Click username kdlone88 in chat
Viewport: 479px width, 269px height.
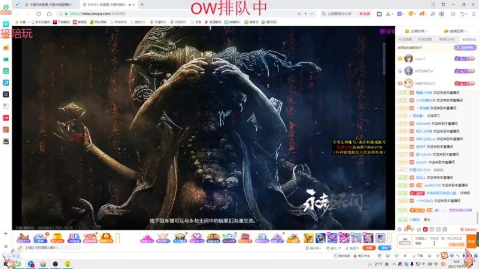[x=423, y=124]
